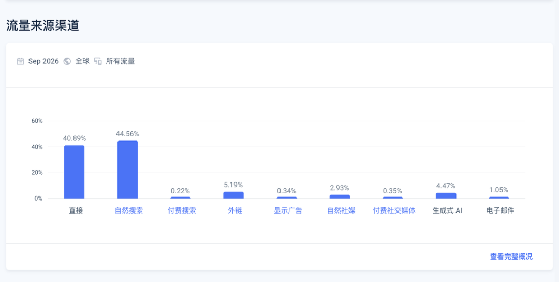Click the 4.47% value label
The image size is (559, 282).
tap(446, 186)
